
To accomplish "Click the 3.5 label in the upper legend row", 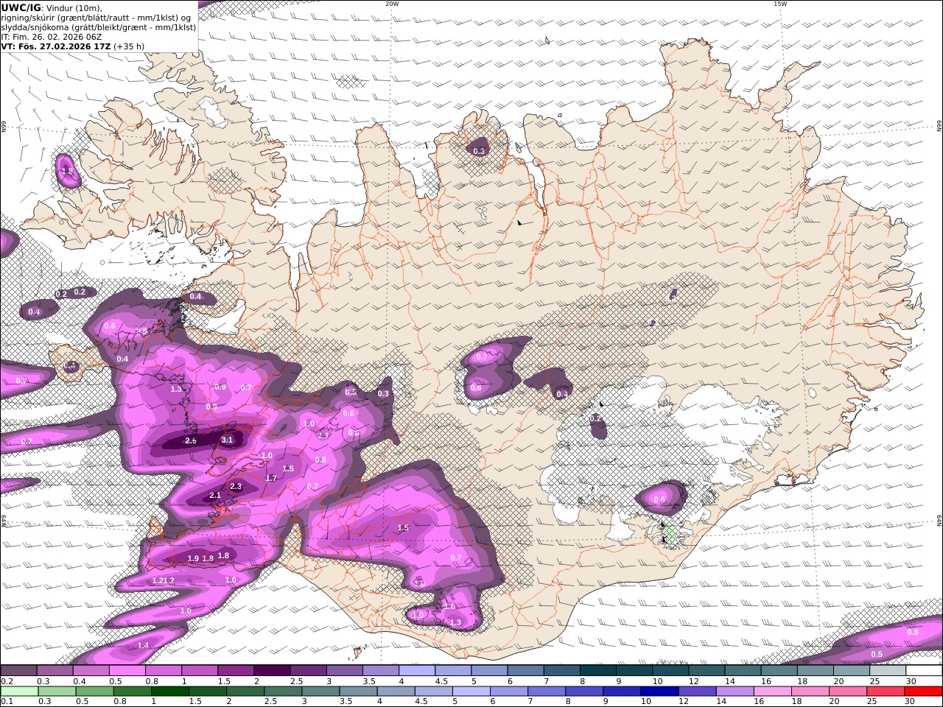I will tap(369, 681).
